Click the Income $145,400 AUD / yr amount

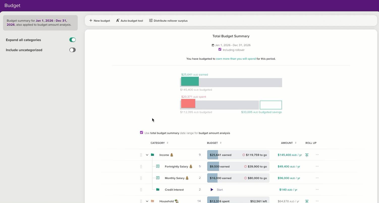(x=290, y=155)
